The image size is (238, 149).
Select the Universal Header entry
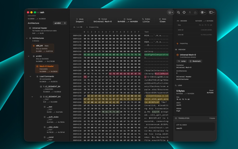coord(44,31)
